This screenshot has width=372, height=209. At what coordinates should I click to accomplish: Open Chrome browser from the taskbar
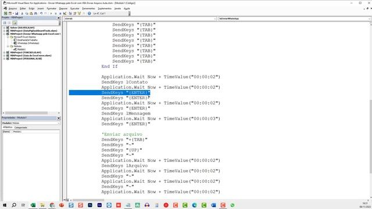pyautogui.click(x=52, y=205)
